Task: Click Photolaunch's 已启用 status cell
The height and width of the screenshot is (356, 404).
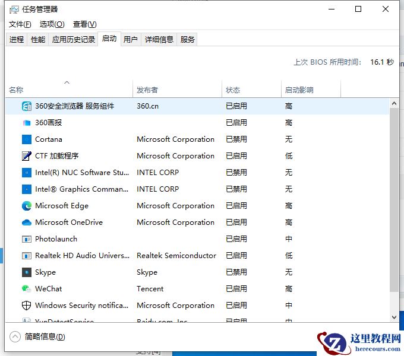Action: point(236,239)
